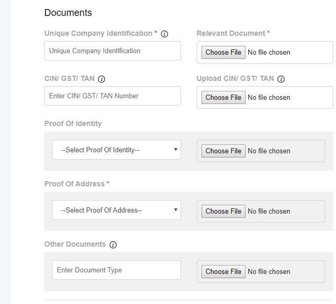Open the Select Proof Of Identity dropdown
Screen dimensions: 336x304
116,150
